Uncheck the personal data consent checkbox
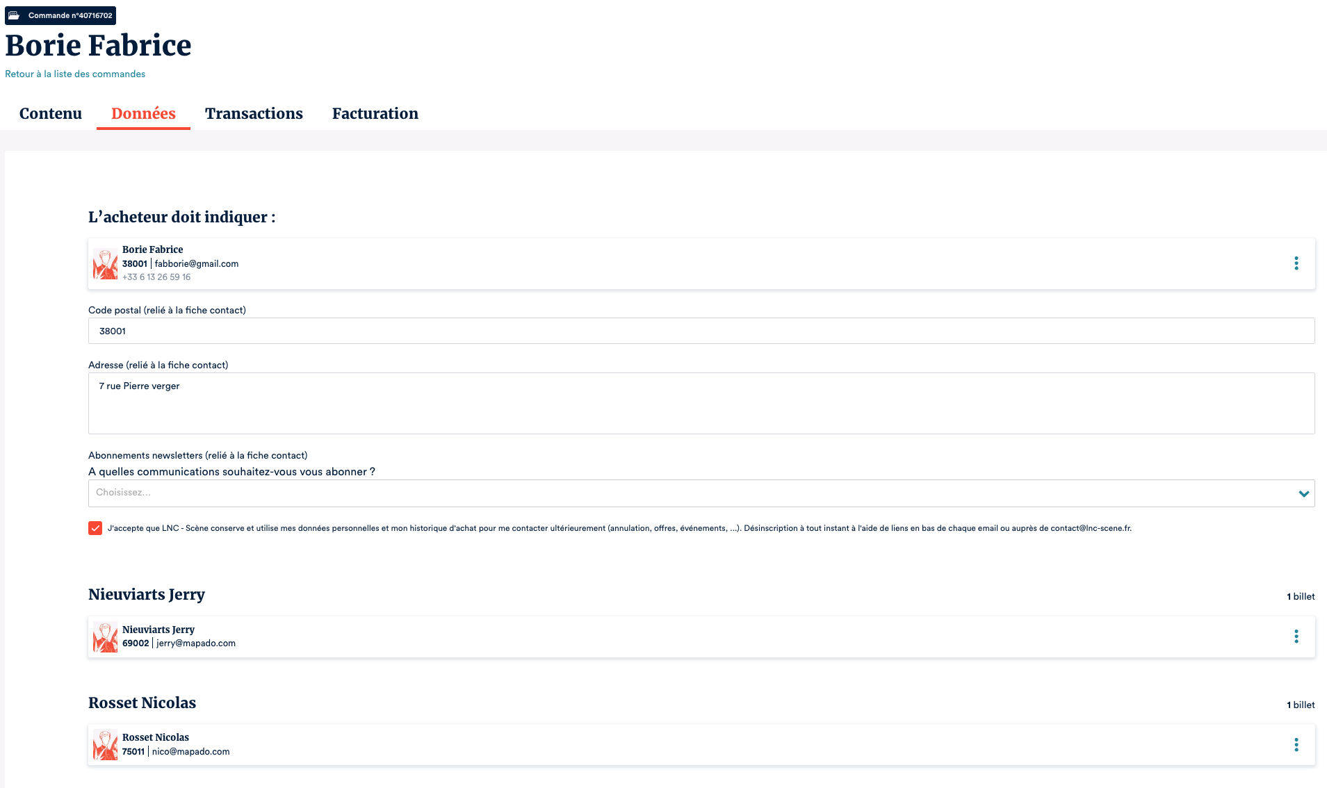This screenshot has width=1327, height=788. point(95,528)
